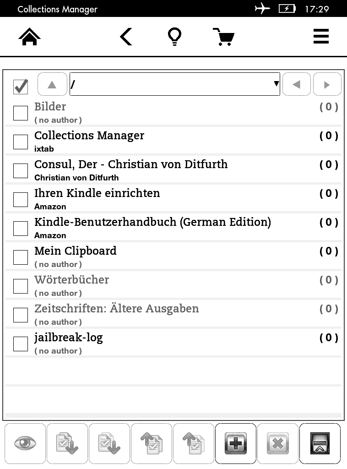347x469 pixels.
Task: Click the right triangle next page button
Action: tap(327, 84)
